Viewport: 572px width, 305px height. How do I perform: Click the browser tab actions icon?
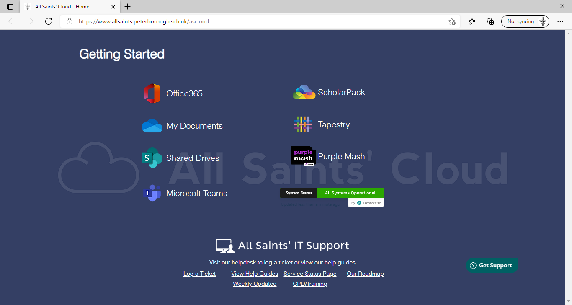tap(10, 7)
